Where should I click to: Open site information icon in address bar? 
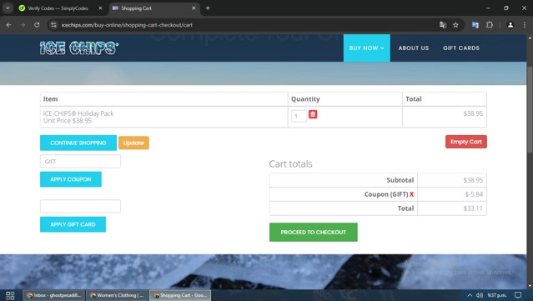tap(53, 25)
